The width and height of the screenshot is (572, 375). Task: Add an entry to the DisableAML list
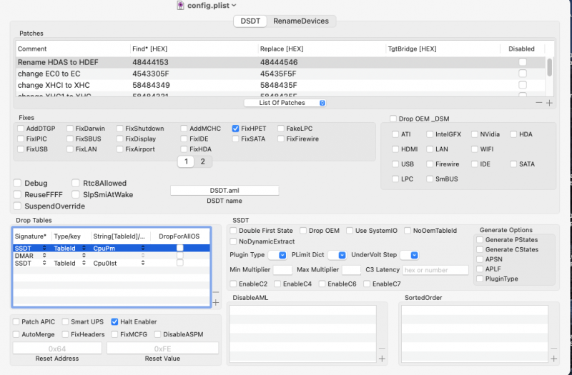point(382,358)
